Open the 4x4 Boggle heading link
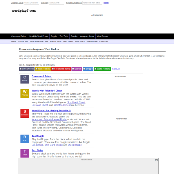The width and height of the screenshot is (174, 174). [x=38, y=136]
